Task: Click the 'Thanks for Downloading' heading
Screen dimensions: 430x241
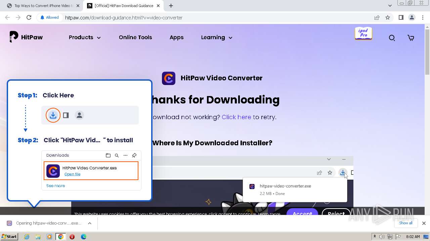Action: tap(215, 100)
